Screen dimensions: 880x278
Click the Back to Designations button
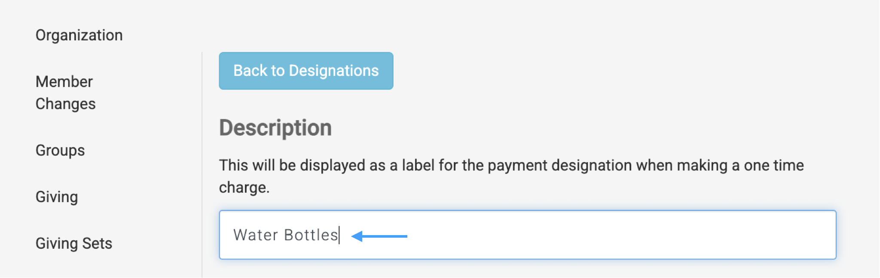(x=306, y=71)
